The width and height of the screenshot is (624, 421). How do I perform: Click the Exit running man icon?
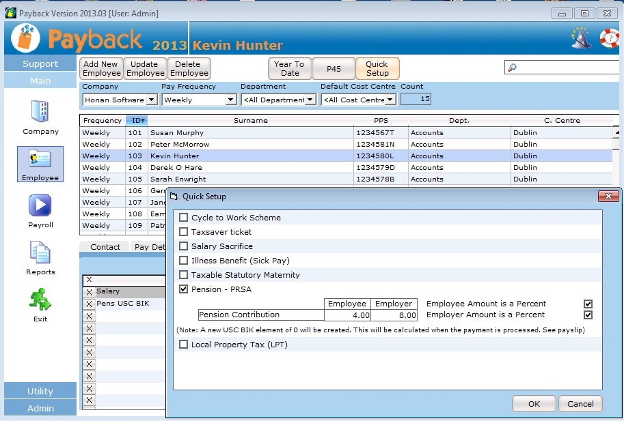pos(40,299)
